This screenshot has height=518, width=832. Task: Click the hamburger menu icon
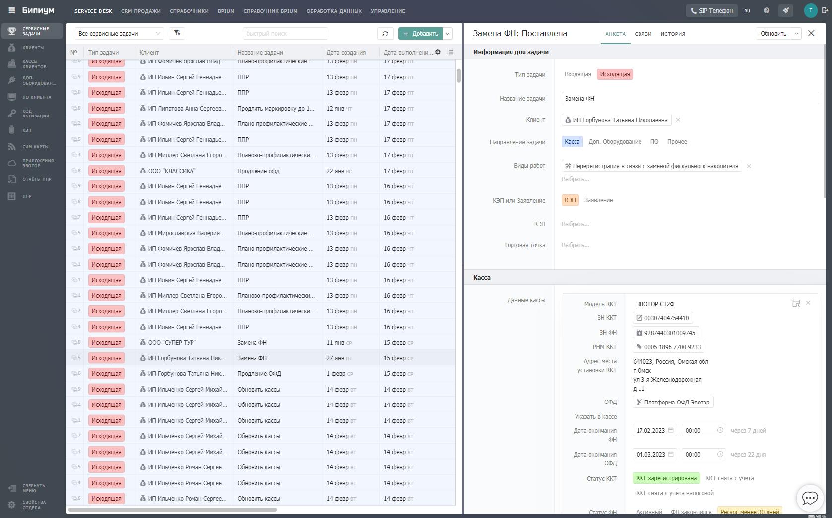[x=11, y=10]
